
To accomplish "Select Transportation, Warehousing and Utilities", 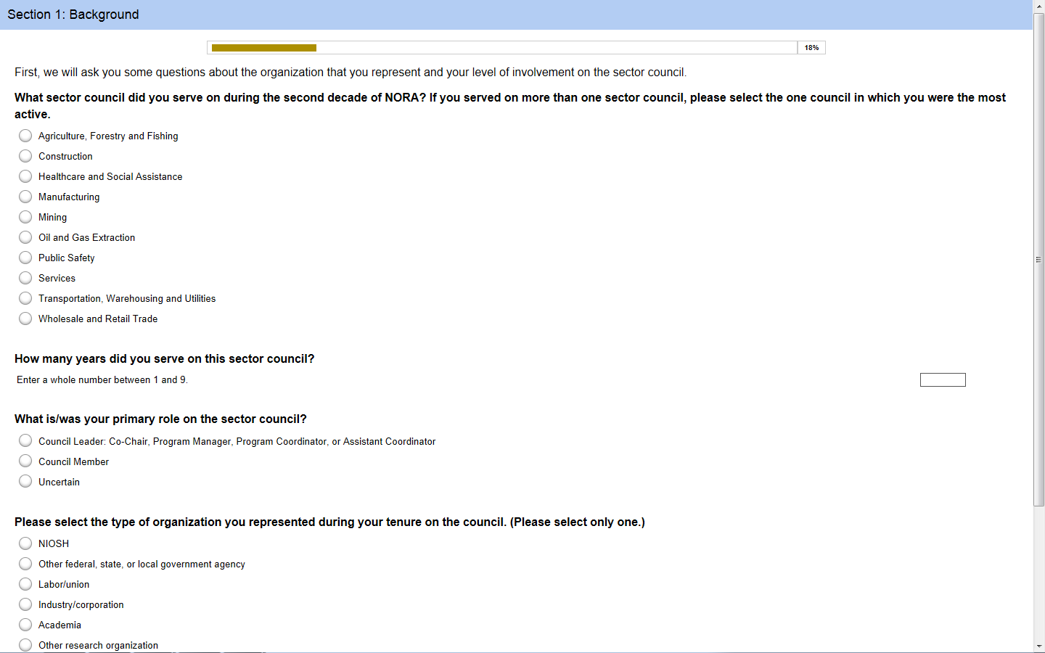I will coord(25,298).
